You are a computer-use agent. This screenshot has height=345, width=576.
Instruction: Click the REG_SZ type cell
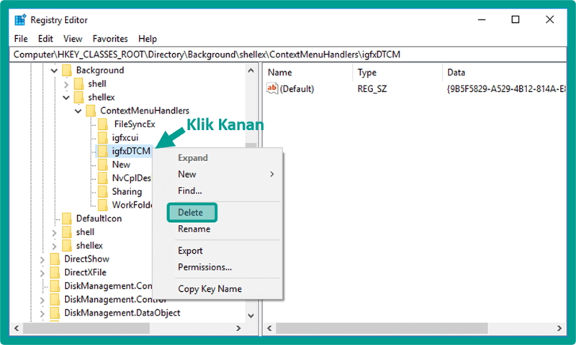[x=372, y=88]
